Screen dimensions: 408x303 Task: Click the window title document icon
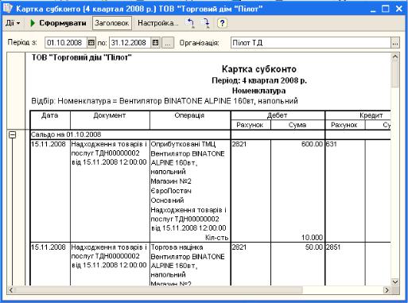coord(7,8)
